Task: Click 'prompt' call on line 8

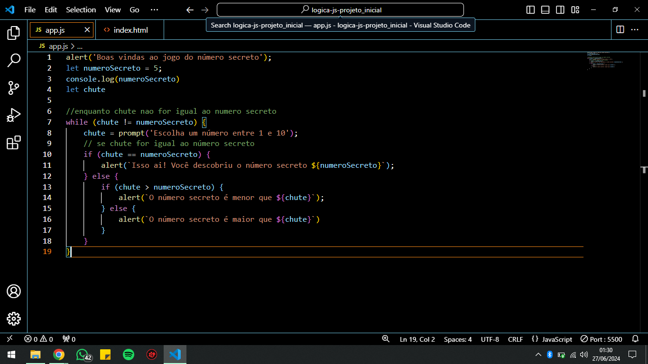Action: click(131, 133)
